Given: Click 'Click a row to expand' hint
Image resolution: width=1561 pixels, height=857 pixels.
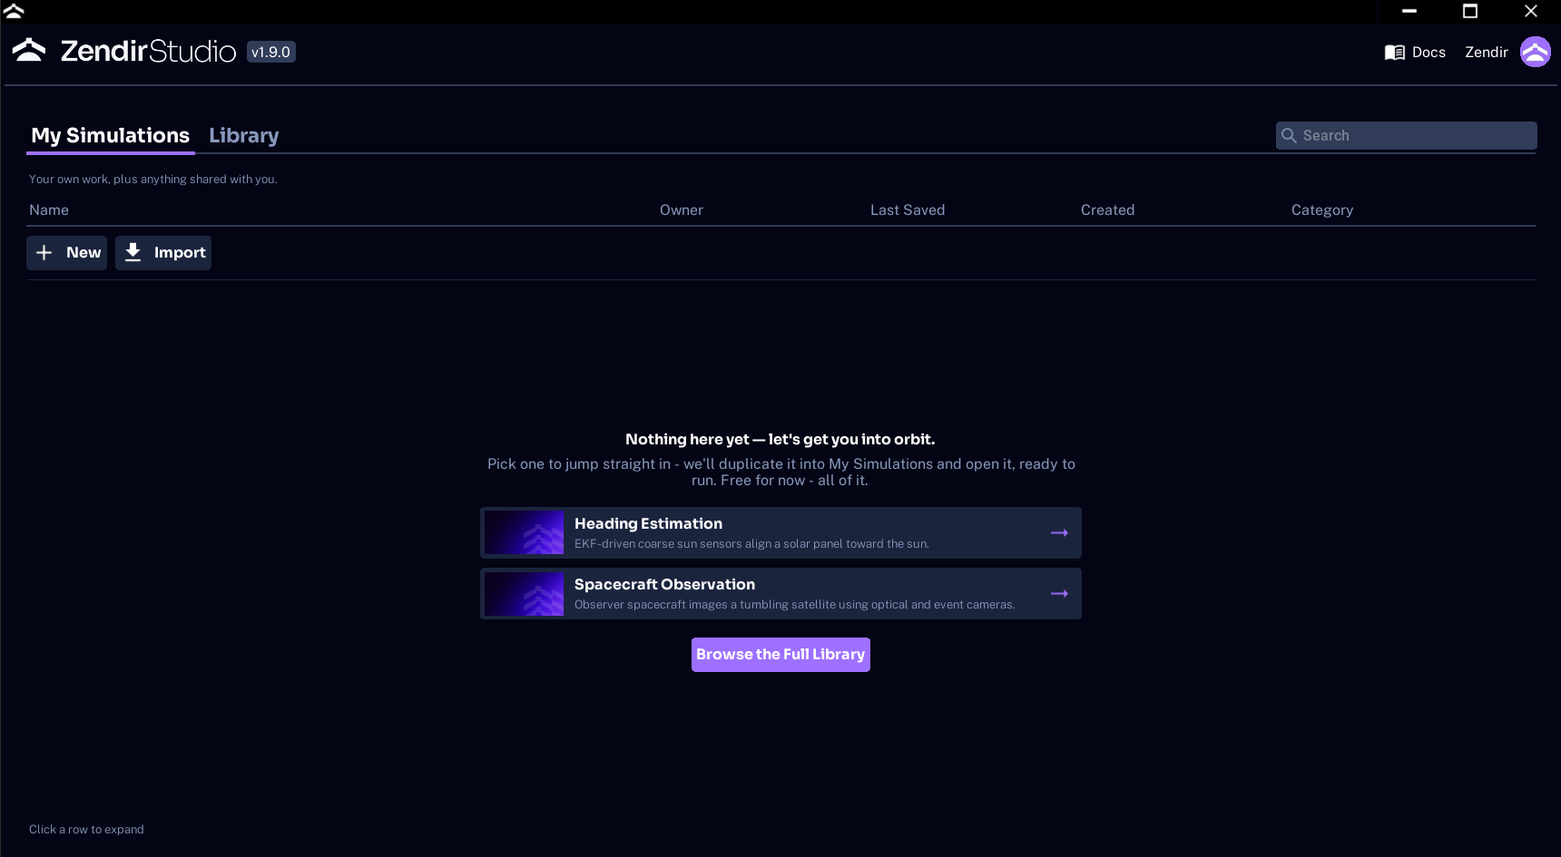Looking at the screenshot, I should click(x=86, y=830).
